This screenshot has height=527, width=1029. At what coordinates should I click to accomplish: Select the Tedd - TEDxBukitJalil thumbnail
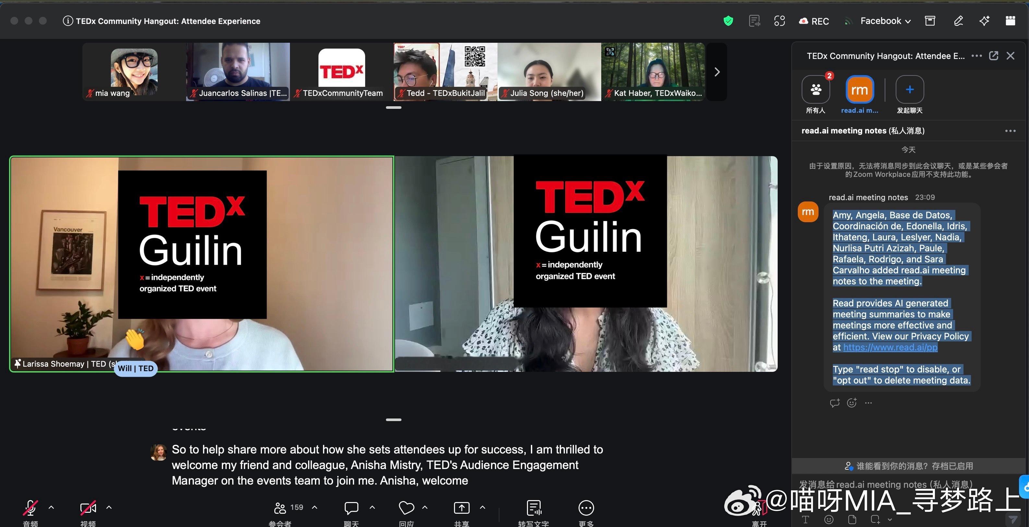tap(445, 72)
